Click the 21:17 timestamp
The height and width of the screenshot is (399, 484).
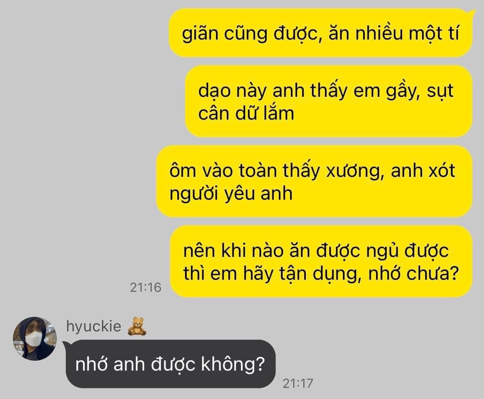[298, 383]
